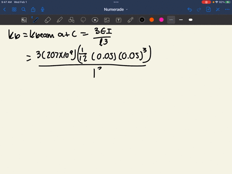Screen dimensions: 232x174
Task: Undo the last stroke
Action: [189, 10]
